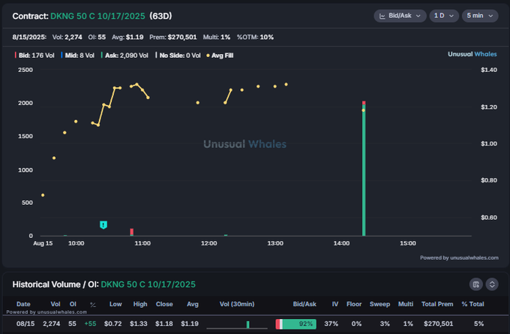Click the $0.72 low price cell
The width and height of the screenshot is (510, 334).
(112, 323)
